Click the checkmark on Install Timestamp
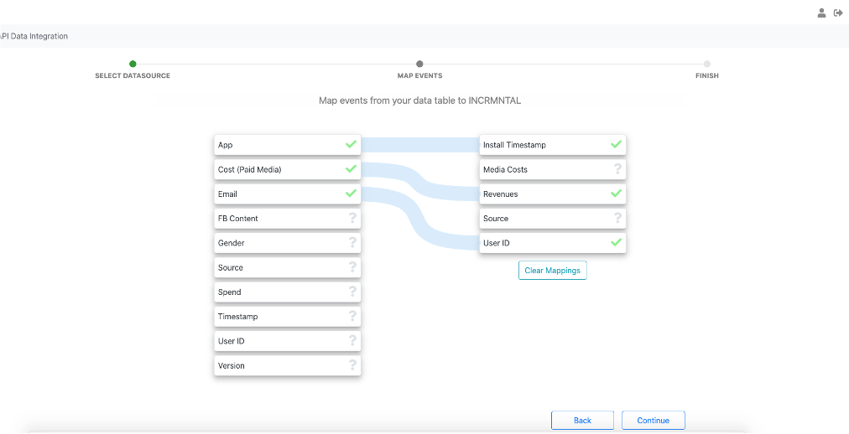The height and width of the screenshot is (434, 849). pos(616,144)
